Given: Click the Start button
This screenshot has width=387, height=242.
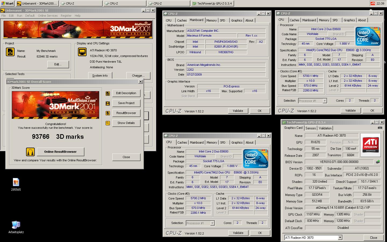Looking at the screenshot, I should click(7, 3).
